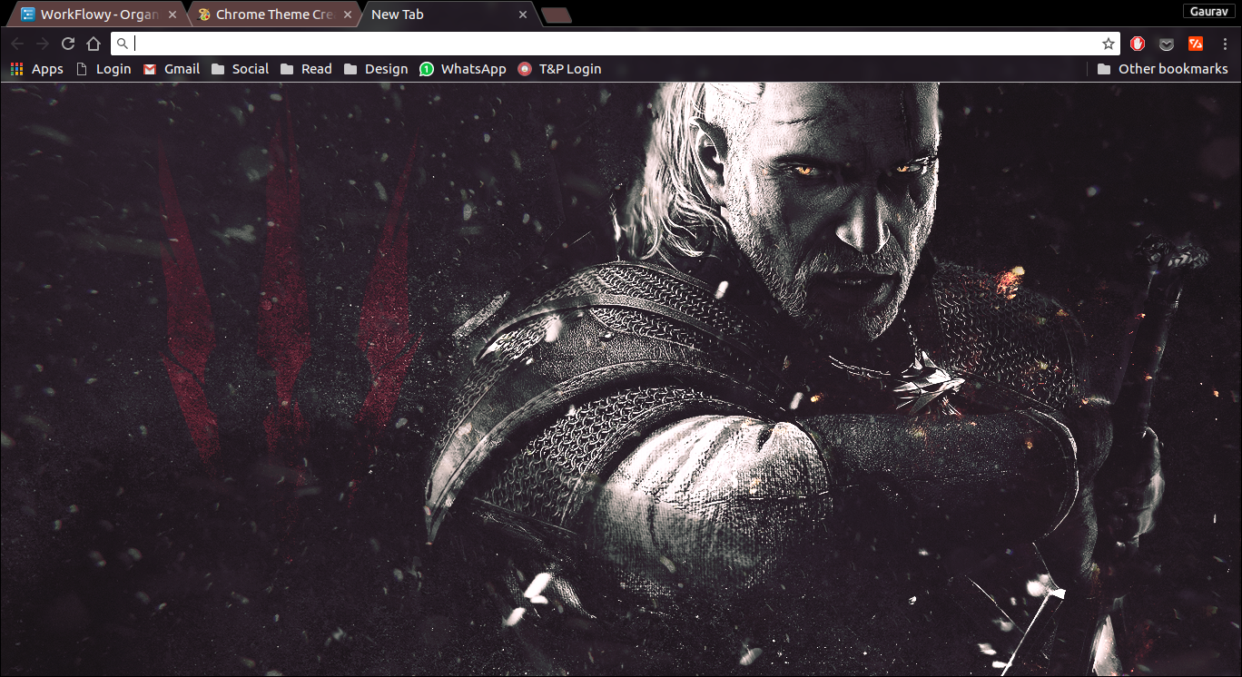
Task: Expand the Design bookmarks folder
Action: [376, 69]
